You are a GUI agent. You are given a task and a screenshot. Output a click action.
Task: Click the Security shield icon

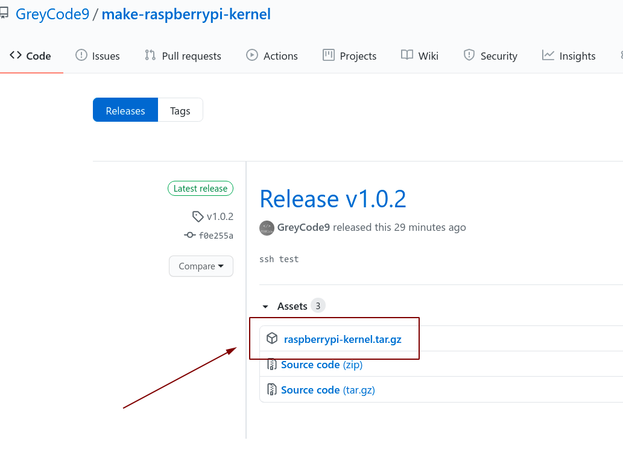click(469, 55)
